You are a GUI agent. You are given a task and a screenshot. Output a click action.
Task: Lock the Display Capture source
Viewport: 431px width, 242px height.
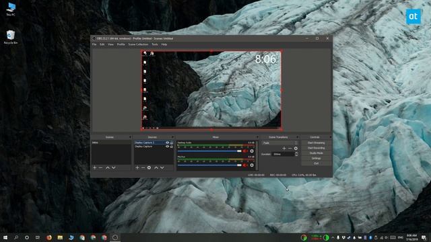(x=172, y=147)
